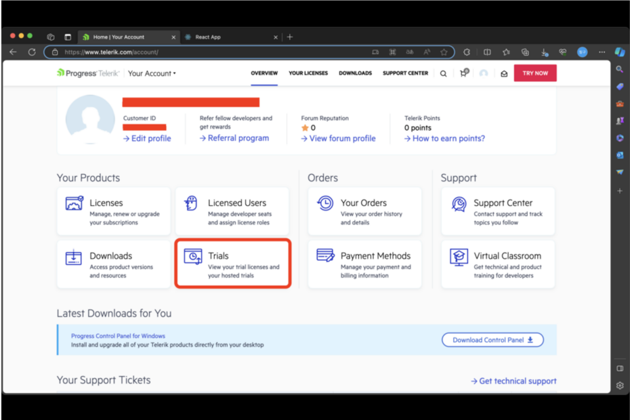Open the shopping cart icon

(x=464, y=72)
